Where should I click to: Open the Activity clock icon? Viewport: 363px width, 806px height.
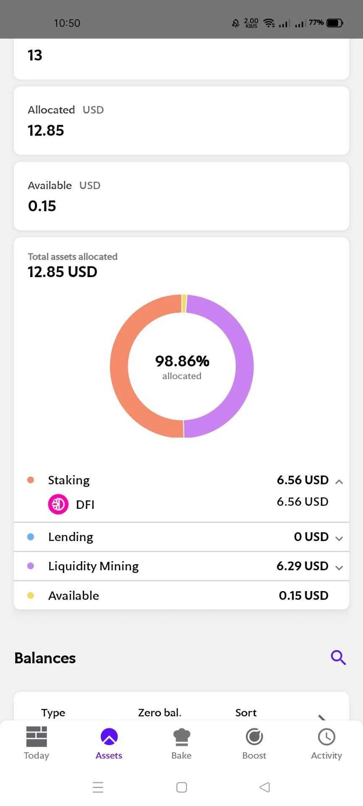326,737
